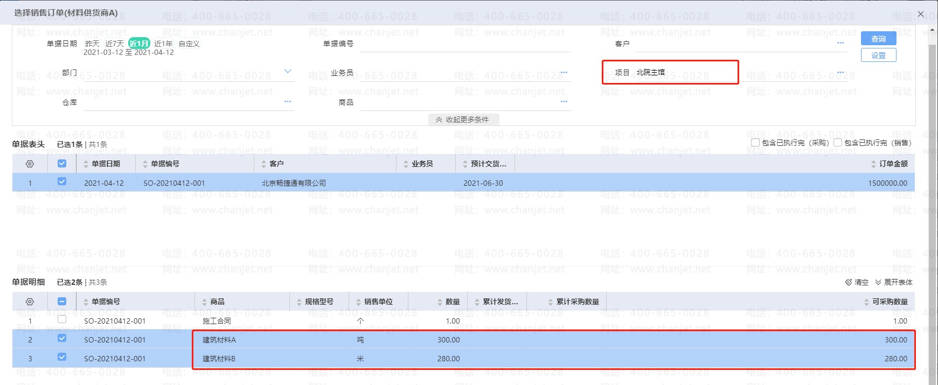Open product lookup ellipsis icon
Screen dimensions: 938x385
564,101
